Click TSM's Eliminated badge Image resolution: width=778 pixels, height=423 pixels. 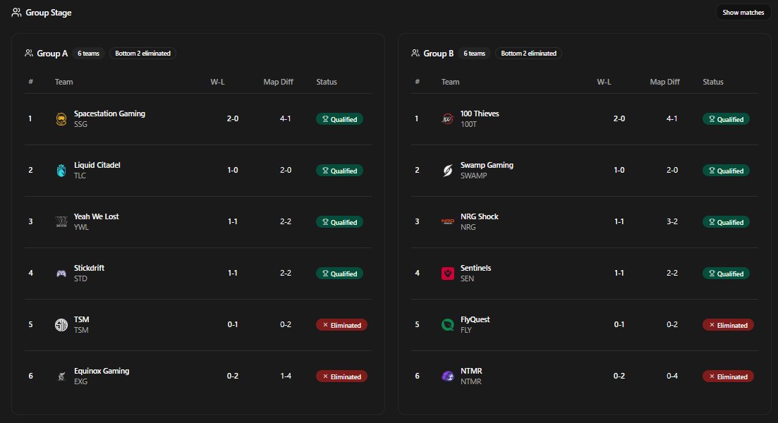pyautogui.click(x=342, y=325)
